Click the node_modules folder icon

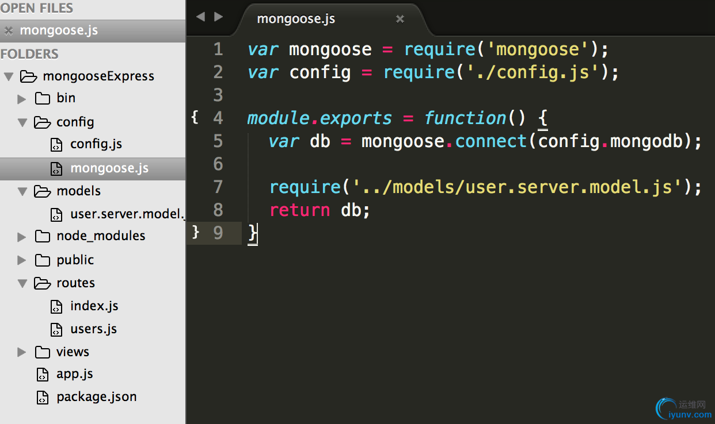click(x=43, y=236)
